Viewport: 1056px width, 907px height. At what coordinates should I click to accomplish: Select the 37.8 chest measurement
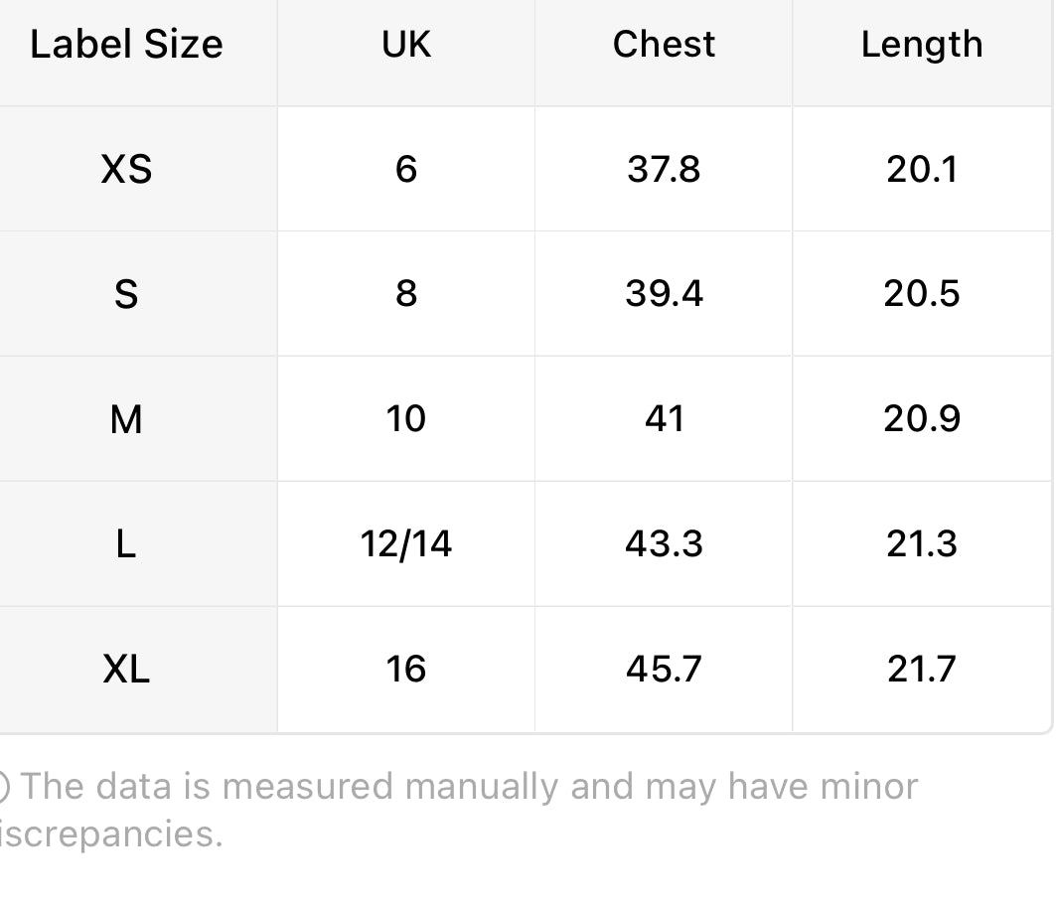click(664, 170)
